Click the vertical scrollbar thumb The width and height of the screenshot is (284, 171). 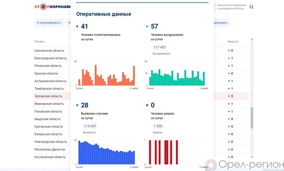pos(251,118)
